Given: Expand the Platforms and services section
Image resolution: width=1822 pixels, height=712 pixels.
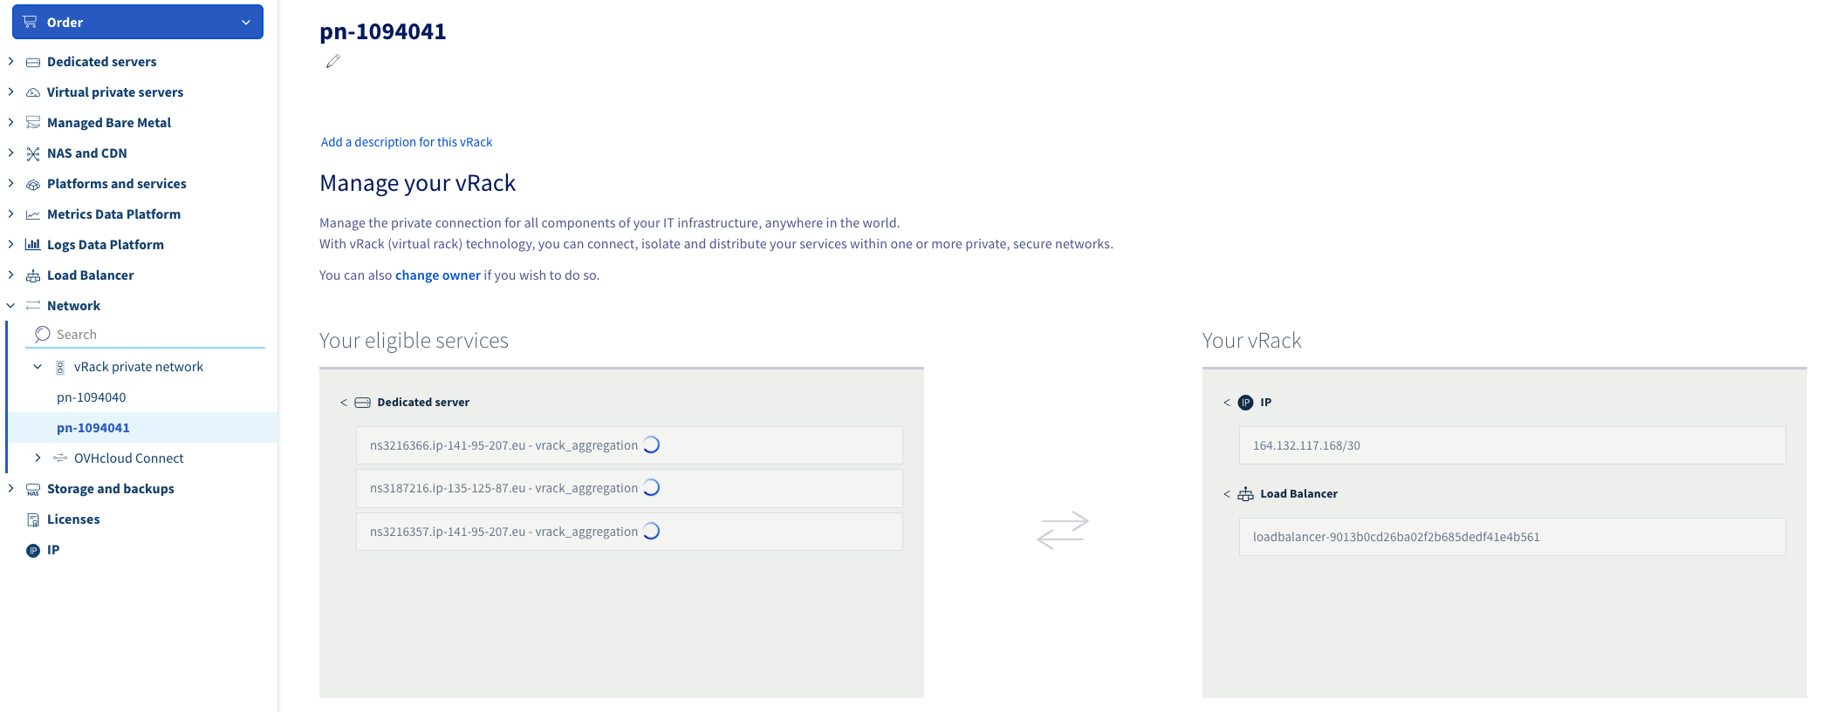Looking at the screenshot, I should coord(10,183).
